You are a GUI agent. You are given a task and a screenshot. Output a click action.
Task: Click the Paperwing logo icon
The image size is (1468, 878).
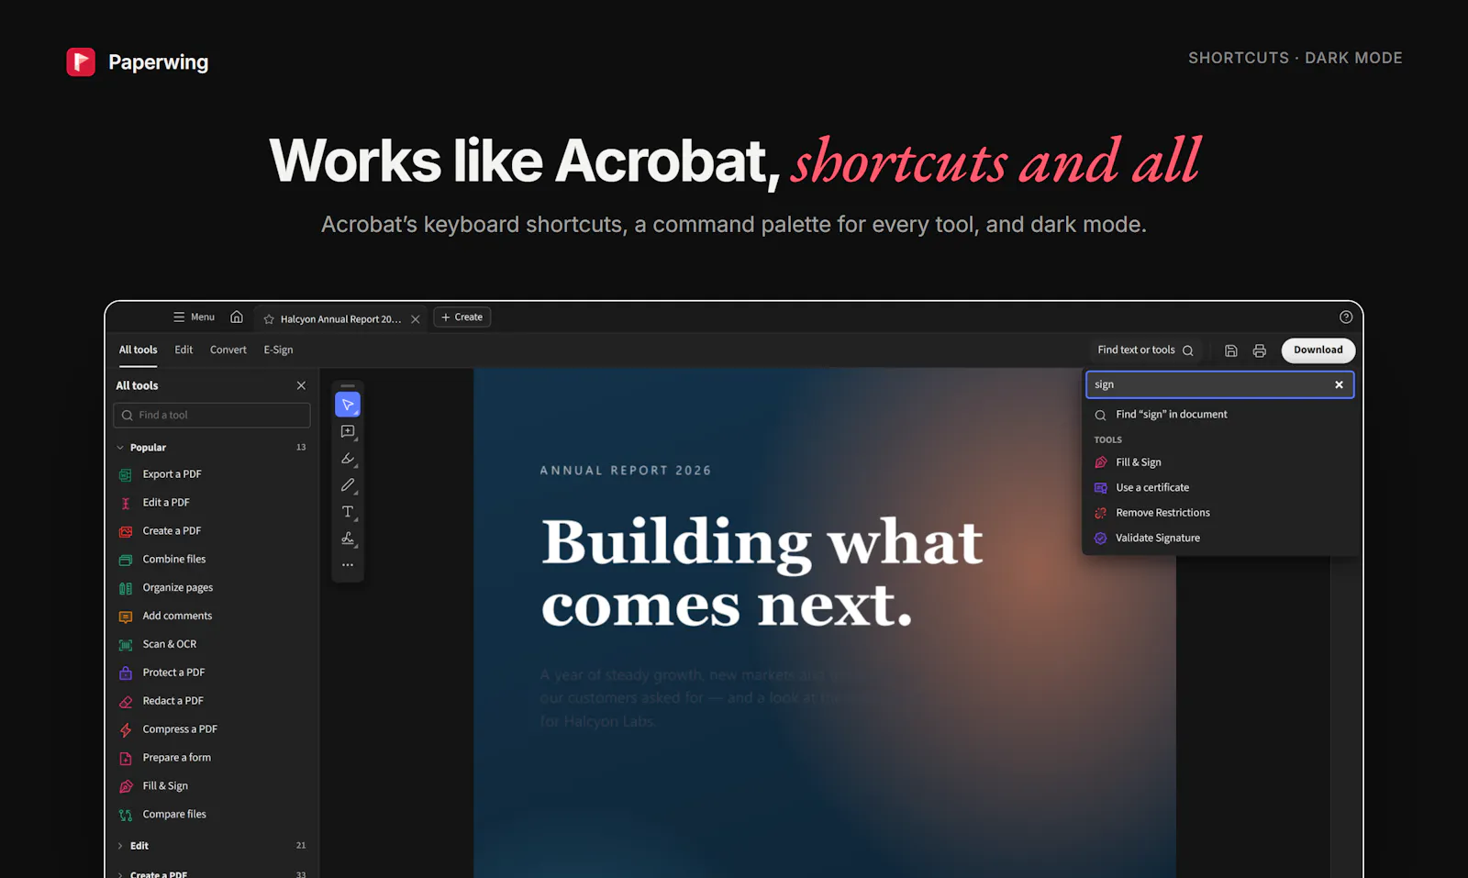tap(81, 61)
